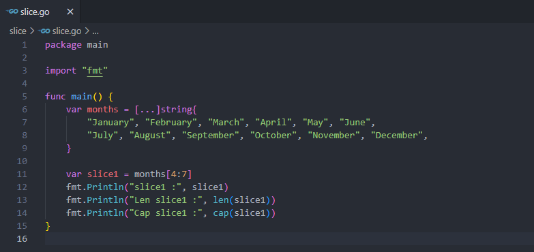Click the "October" string

click(x=273, y=136)
